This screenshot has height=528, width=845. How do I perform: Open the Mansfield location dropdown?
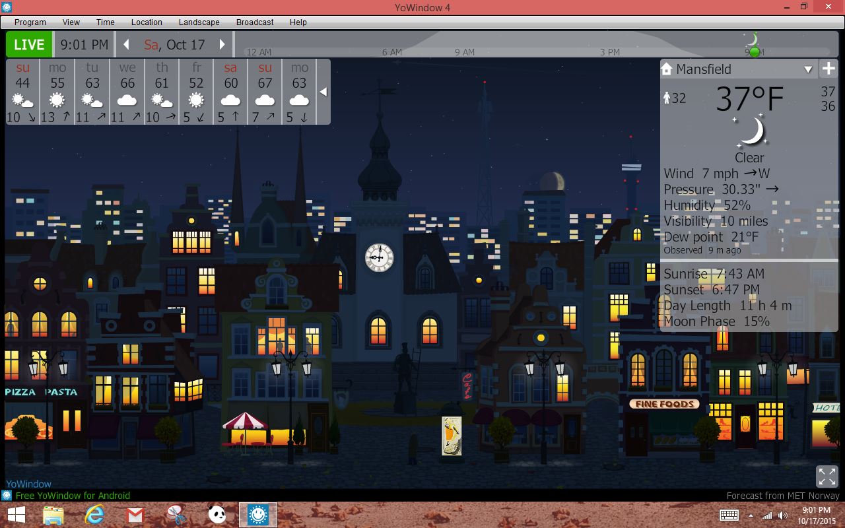[808, 69]
